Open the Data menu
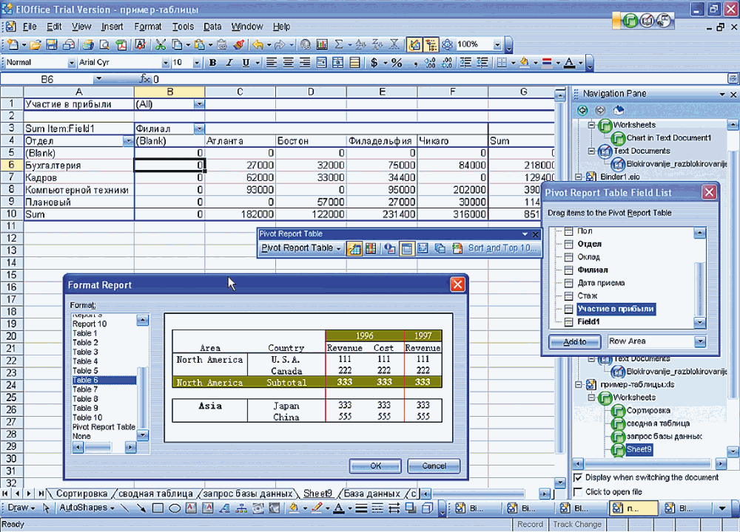The height and width of the screenshot is (532, 740). 212,27
